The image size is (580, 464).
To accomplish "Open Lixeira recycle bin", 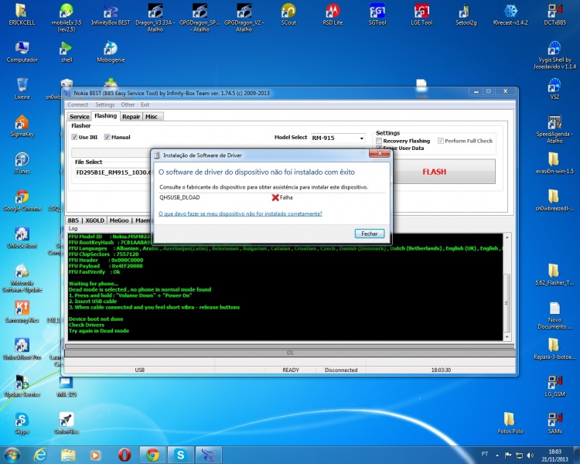I will coord(22,89).
